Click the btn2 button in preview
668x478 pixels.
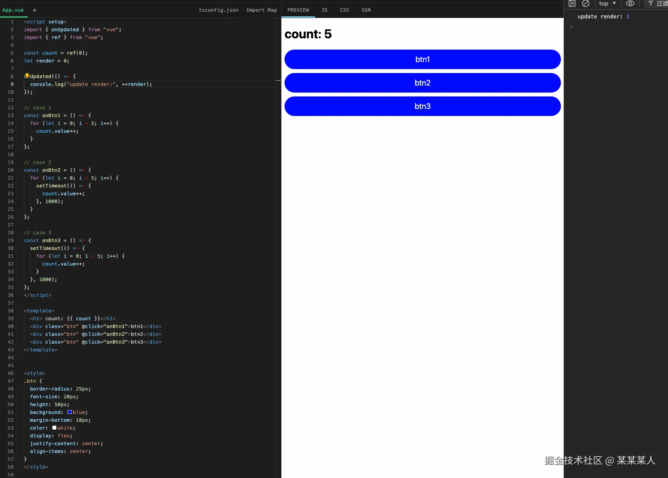[423, 83]
